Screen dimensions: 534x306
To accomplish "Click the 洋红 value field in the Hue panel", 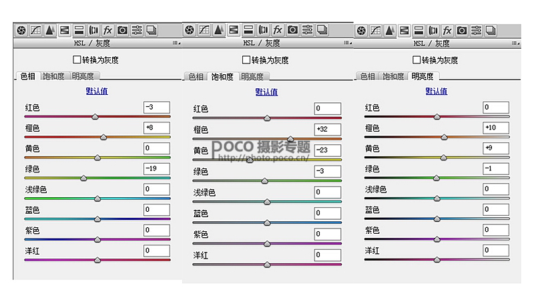I will point(157,251).
